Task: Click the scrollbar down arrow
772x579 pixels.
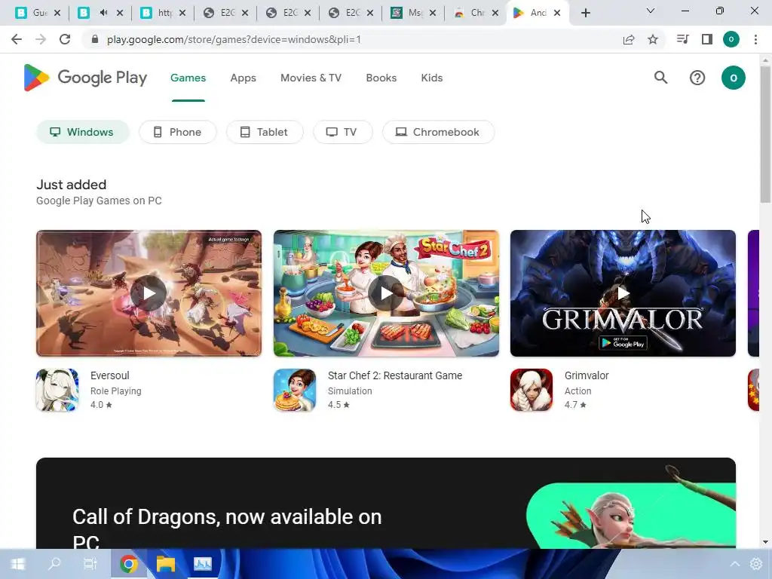Action: [765, 542]
